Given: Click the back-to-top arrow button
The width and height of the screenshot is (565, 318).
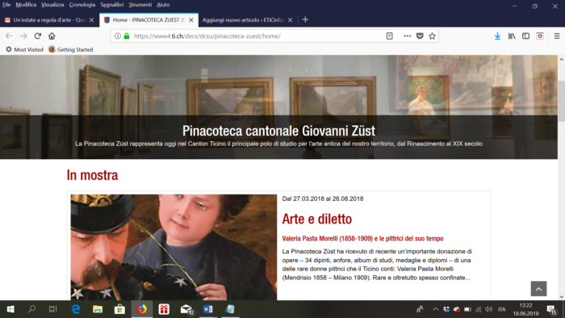Looking at the screenshot, I should tap(538, 289).
